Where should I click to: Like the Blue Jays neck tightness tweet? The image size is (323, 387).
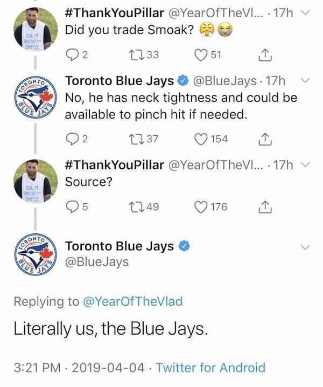(202, 139)
